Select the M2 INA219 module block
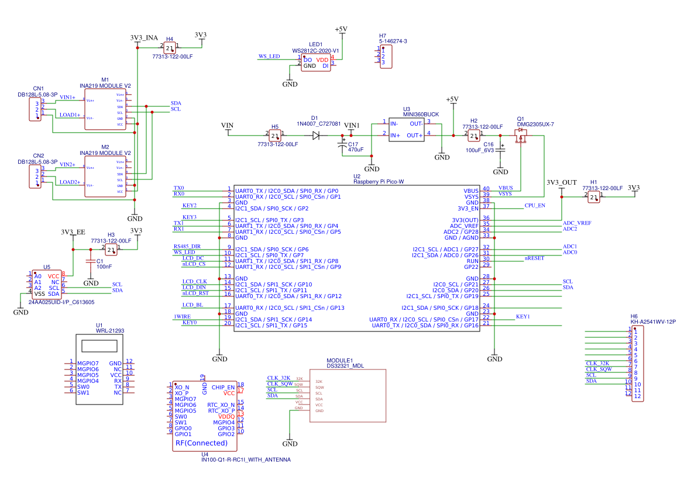The width and height of the screenshot is (684, 484). click(x=105, y=176)
